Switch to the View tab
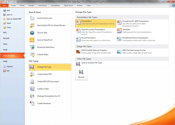The width and height of the screenshot is (175, 125). tap(89, 5)
